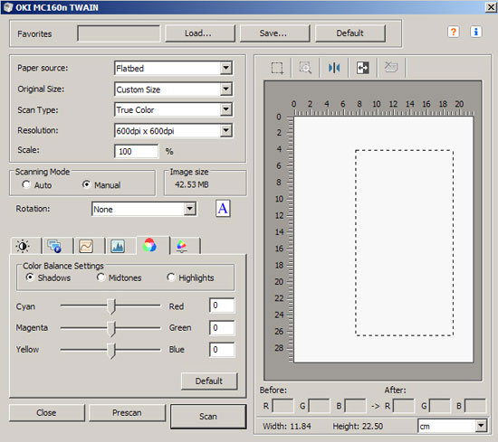498x442 pixels.
Task: Click inside the dashed scan area selection
Action: click(x=404, y=242)
